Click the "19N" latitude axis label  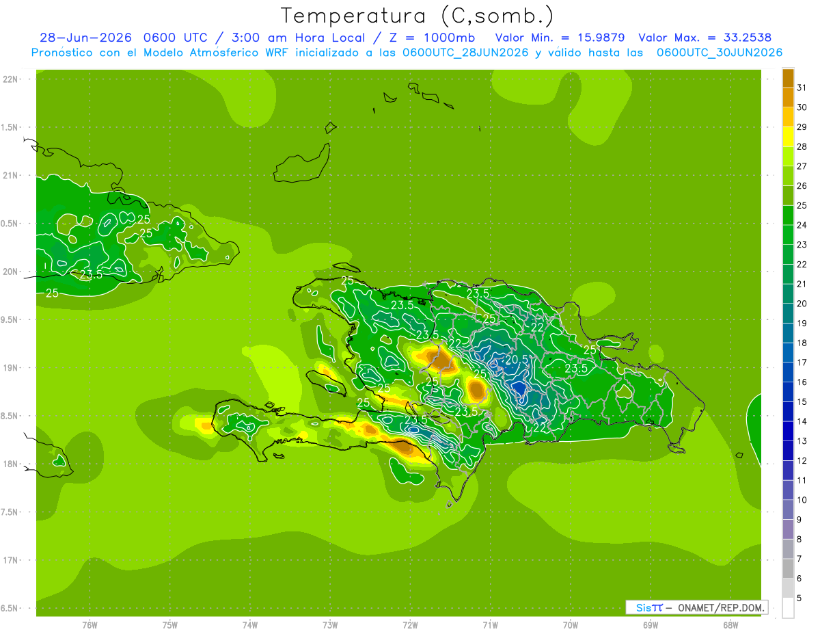[x=10, y=368]
